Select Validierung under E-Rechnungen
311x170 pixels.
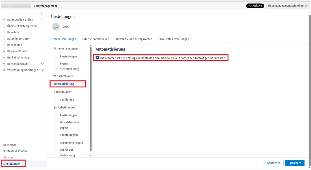click(x=67, y=100)
